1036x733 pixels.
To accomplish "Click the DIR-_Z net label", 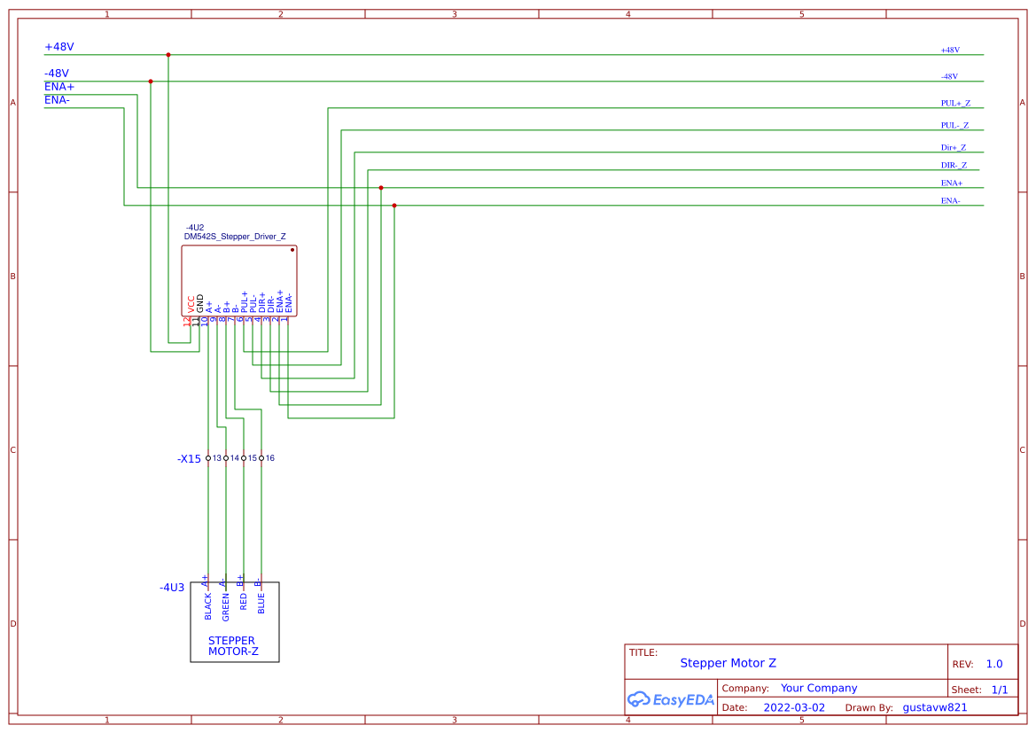I will (x=954, y=165).
